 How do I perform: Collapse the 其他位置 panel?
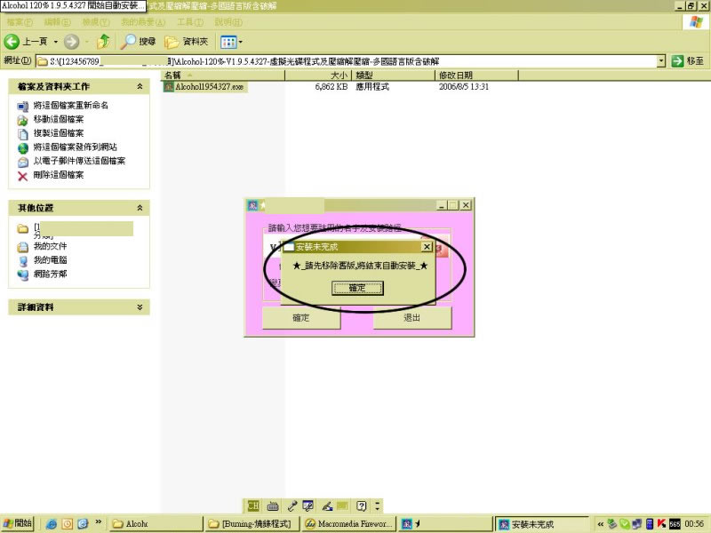tap(140, 208)
